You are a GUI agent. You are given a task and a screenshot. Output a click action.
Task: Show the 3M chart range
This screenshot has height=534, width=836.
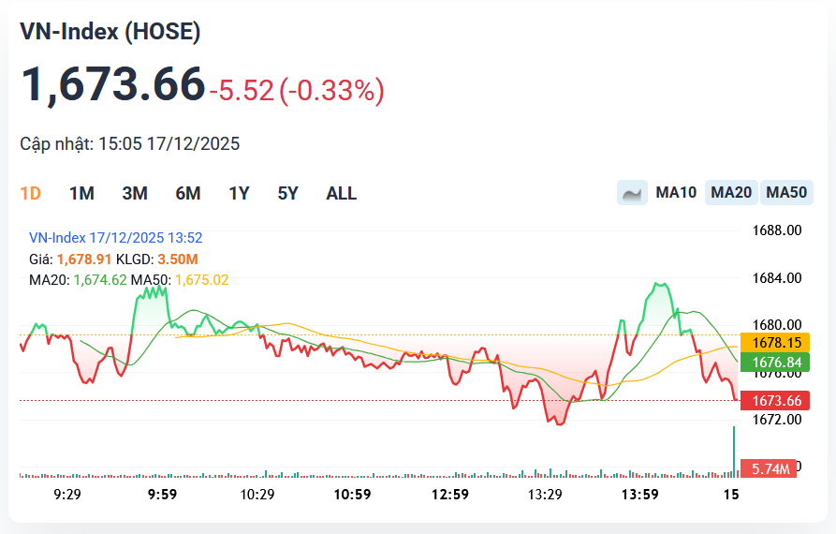[x=135, y=194]
